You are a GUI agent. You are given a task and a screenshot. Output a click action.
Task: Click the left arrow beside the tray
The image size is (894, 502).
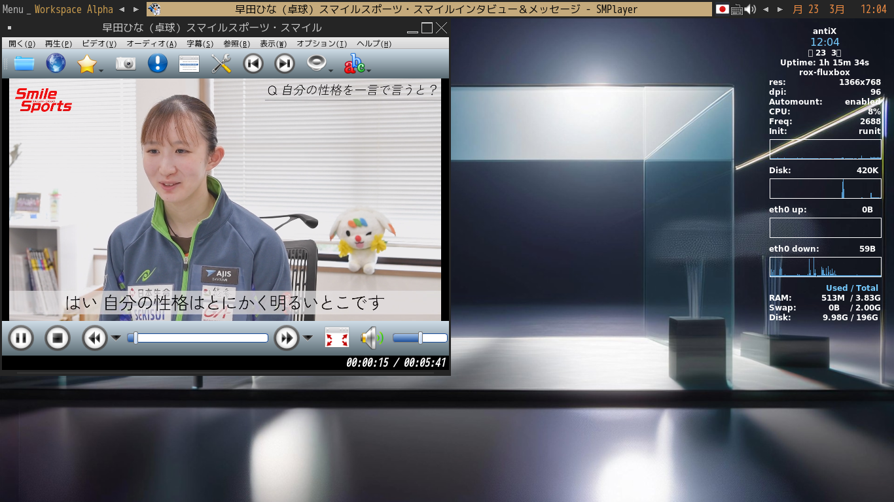766,9
